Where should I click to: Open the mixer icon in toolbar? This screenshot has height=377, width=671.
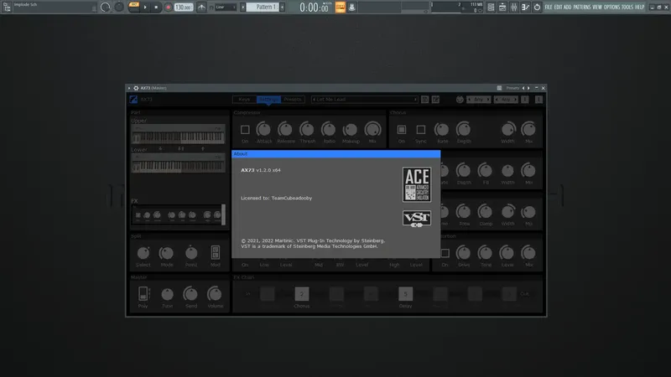tap(514, 8)
